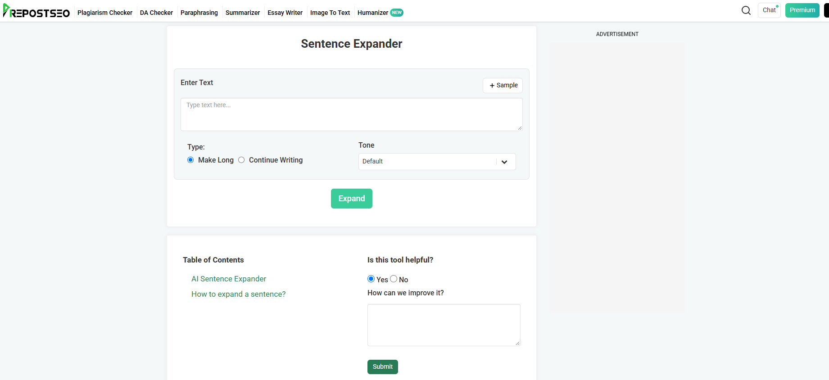Click the Tone dropdown chevron arrow
The width and height of the screenshot is (829, 380).
pyautogui.click(x=504, y=162)
